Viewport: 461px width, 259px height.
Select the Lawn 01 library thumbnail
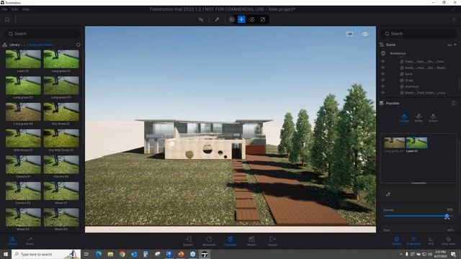pos(23,59)
